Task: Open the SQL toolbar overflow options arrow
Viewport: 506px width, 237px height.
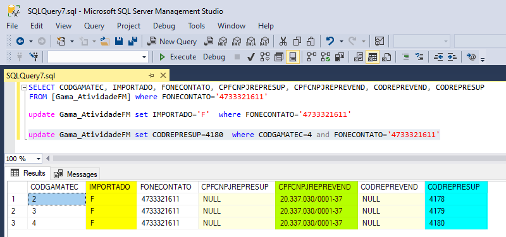Action: coord(483,59)
